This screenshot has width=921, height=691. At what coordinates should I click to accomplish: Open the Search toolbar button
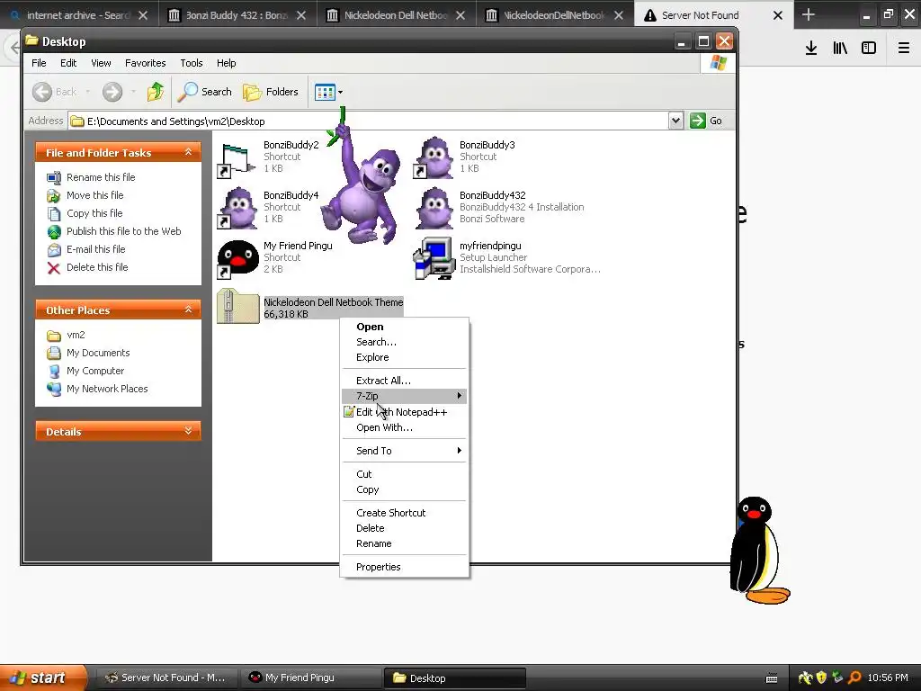pos(204,92)
